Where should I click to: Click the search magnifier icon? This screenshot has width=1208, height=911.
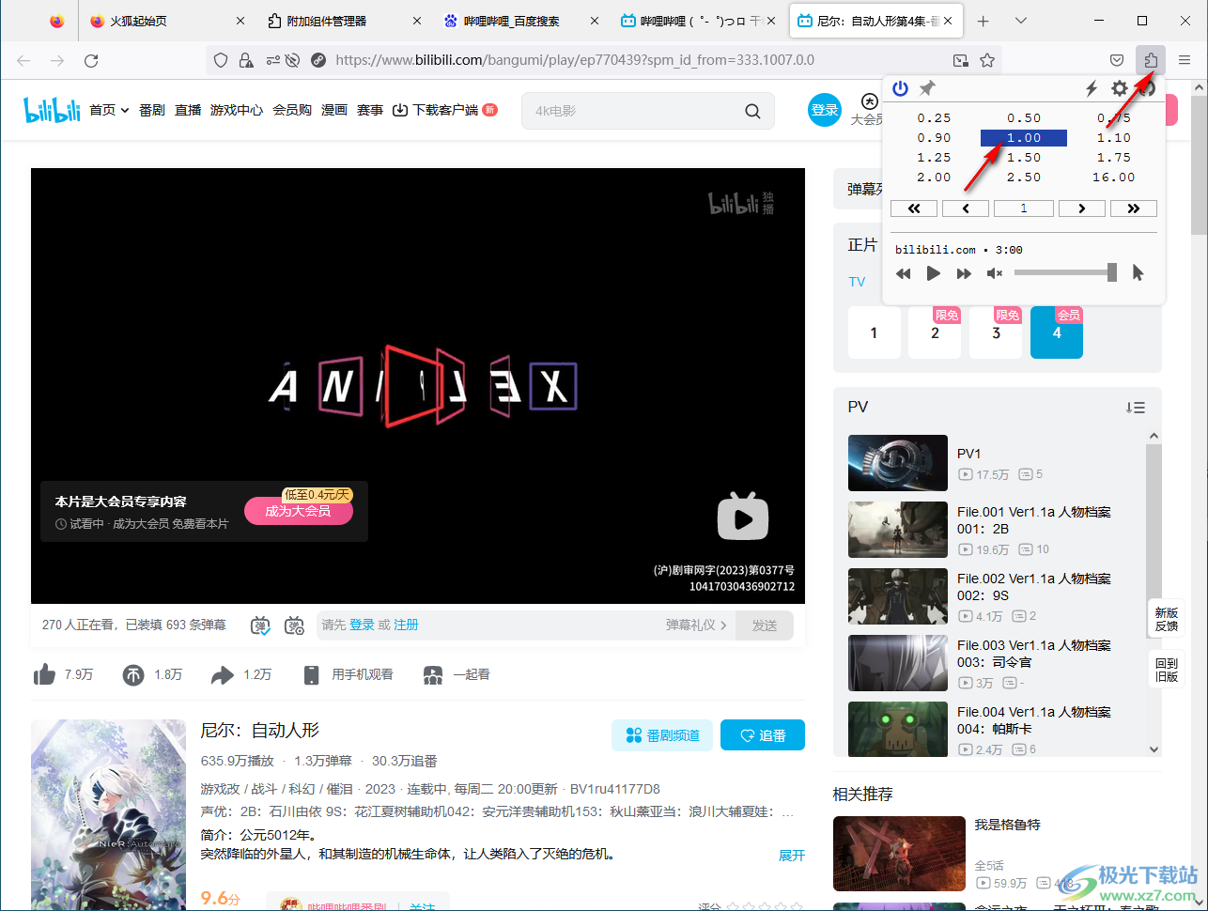(752, 111)
